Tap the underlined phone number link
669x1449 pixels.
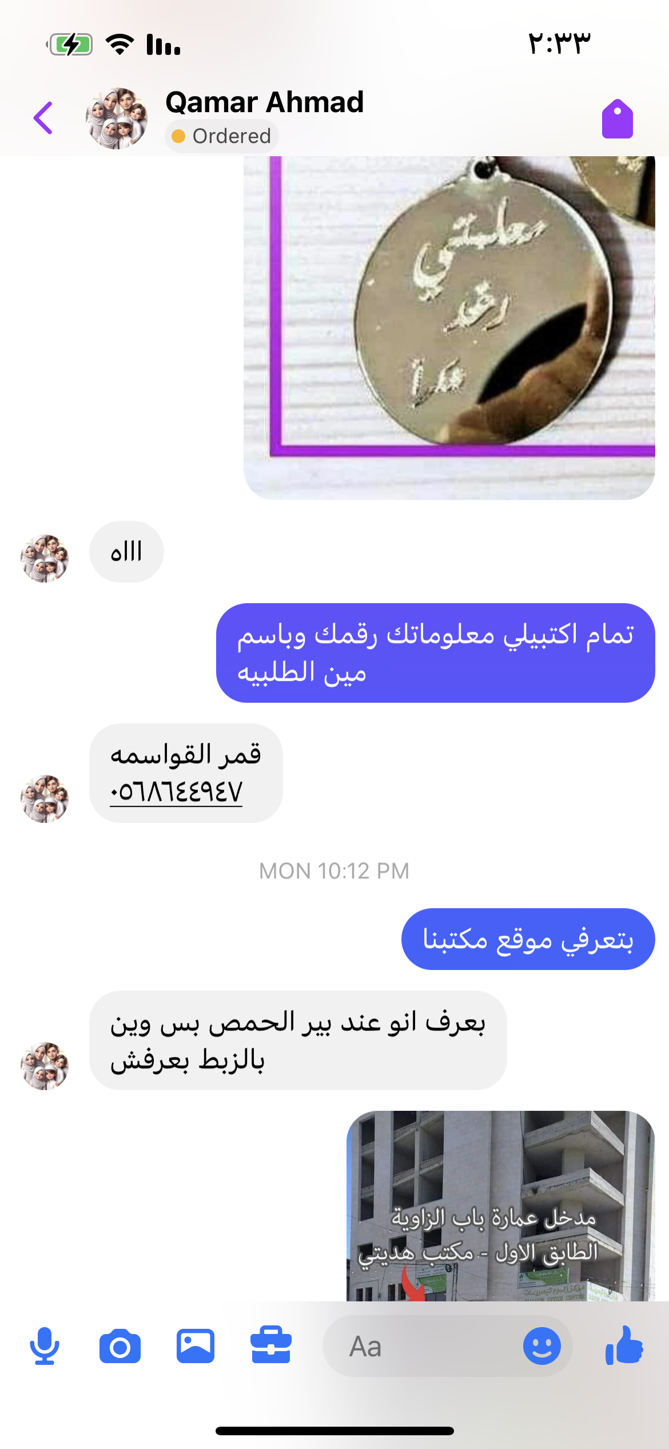tap(176, 792)
